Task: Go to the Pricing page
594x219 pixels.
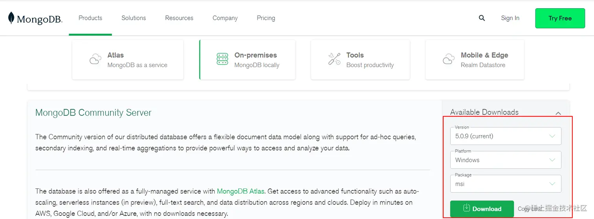Action: [x=266, y=18]
